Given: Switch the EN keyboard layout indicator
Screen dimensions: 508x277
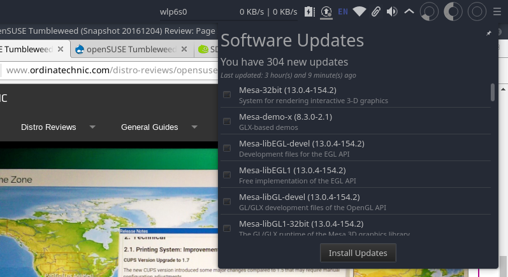Looking at the screenshot, I should tap(343, 12).
